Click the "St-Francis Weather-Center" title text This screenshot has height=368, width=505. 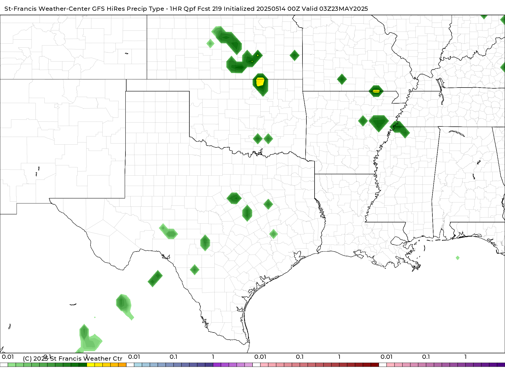point(48,9)
